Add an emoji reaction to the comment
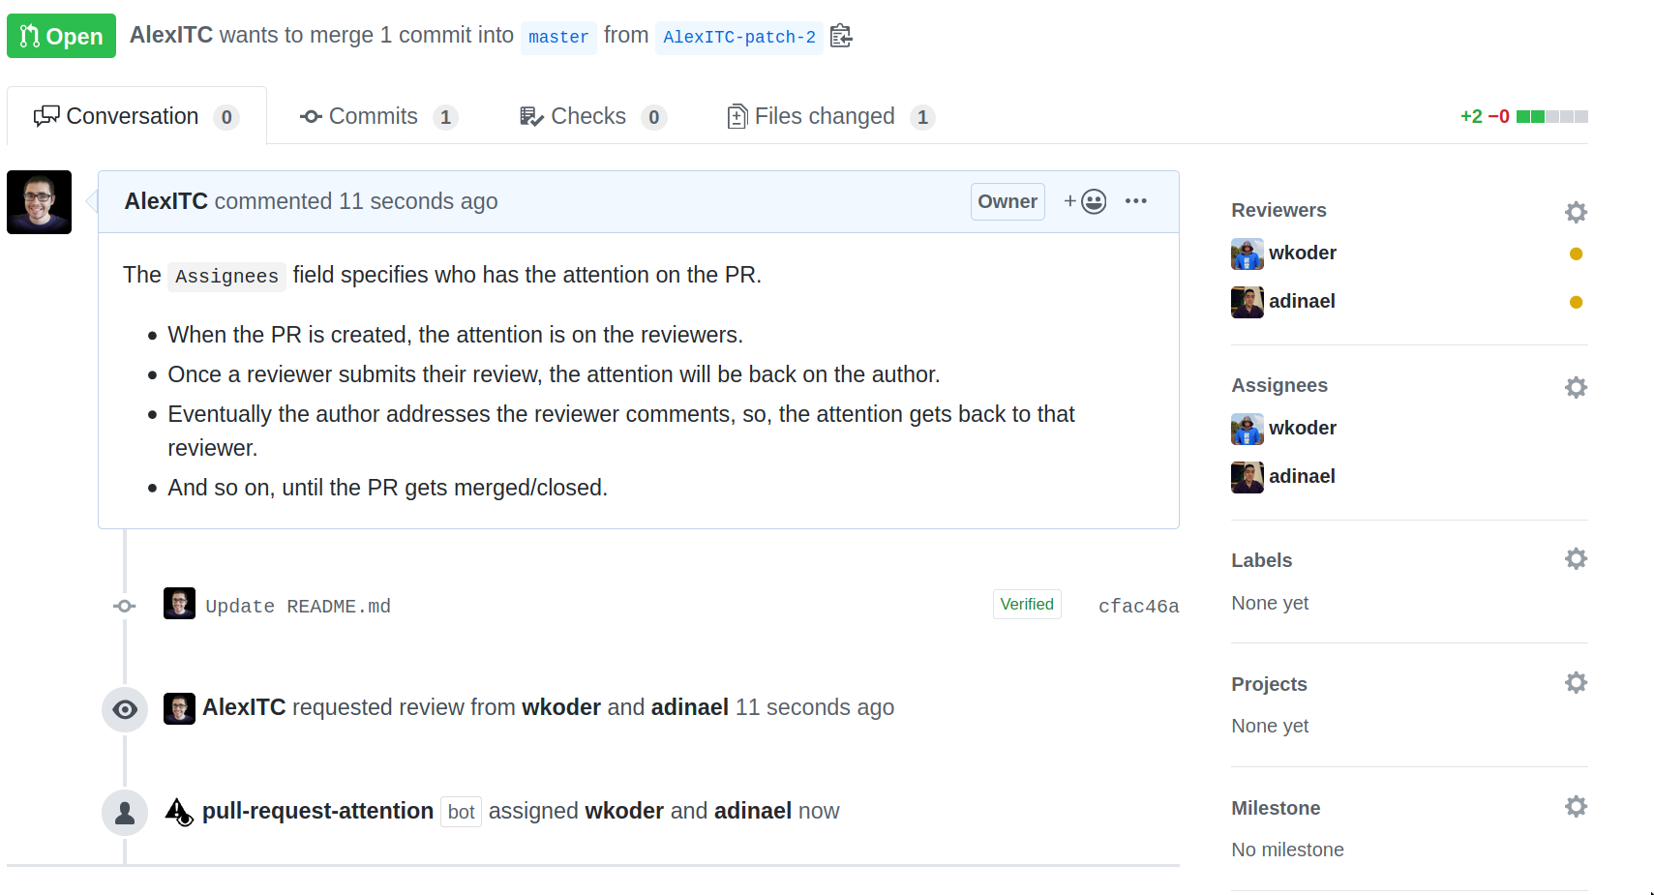This screenshot has height=895, width=1654. tap(1085, 201)
